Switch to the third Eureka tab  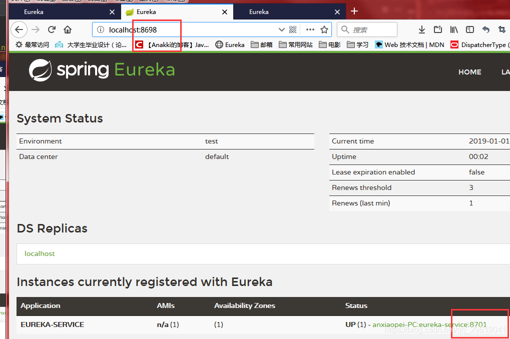290,12
